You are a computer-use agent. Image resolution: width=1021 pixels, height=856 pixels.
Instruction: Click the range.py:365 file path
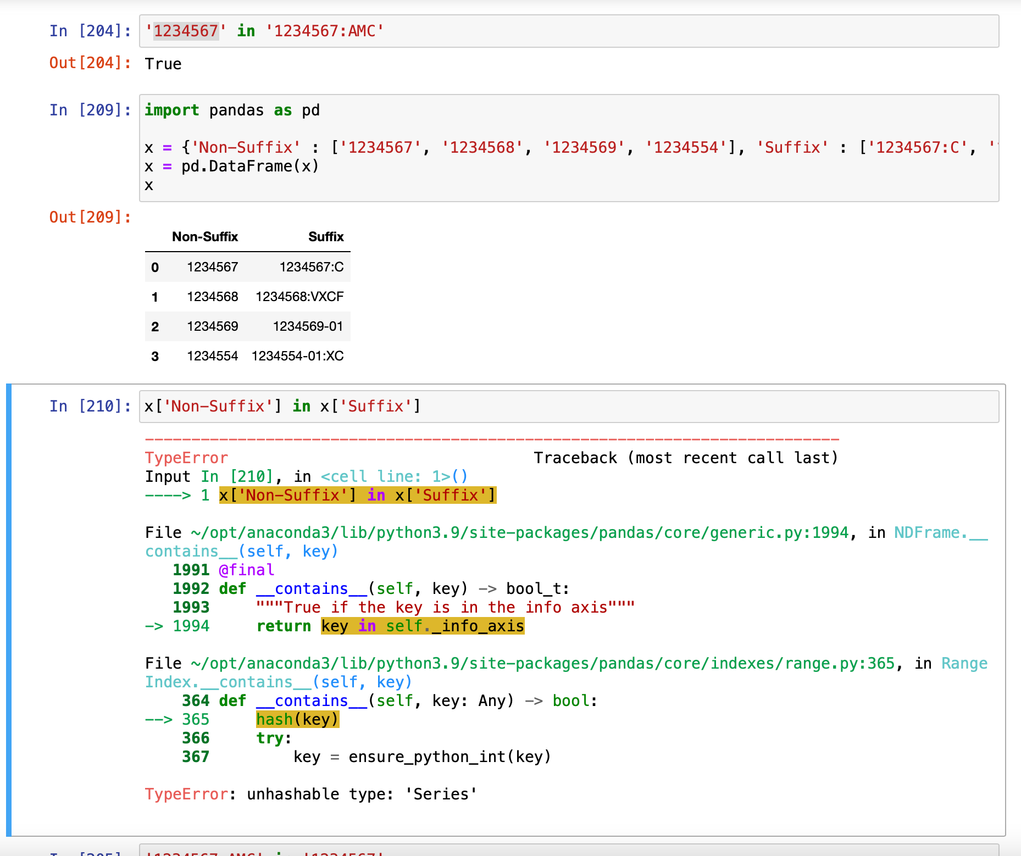pos(543,663)
